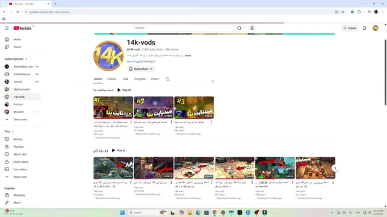
Task: Switch to the Live tab
Action: click(125, 79)
